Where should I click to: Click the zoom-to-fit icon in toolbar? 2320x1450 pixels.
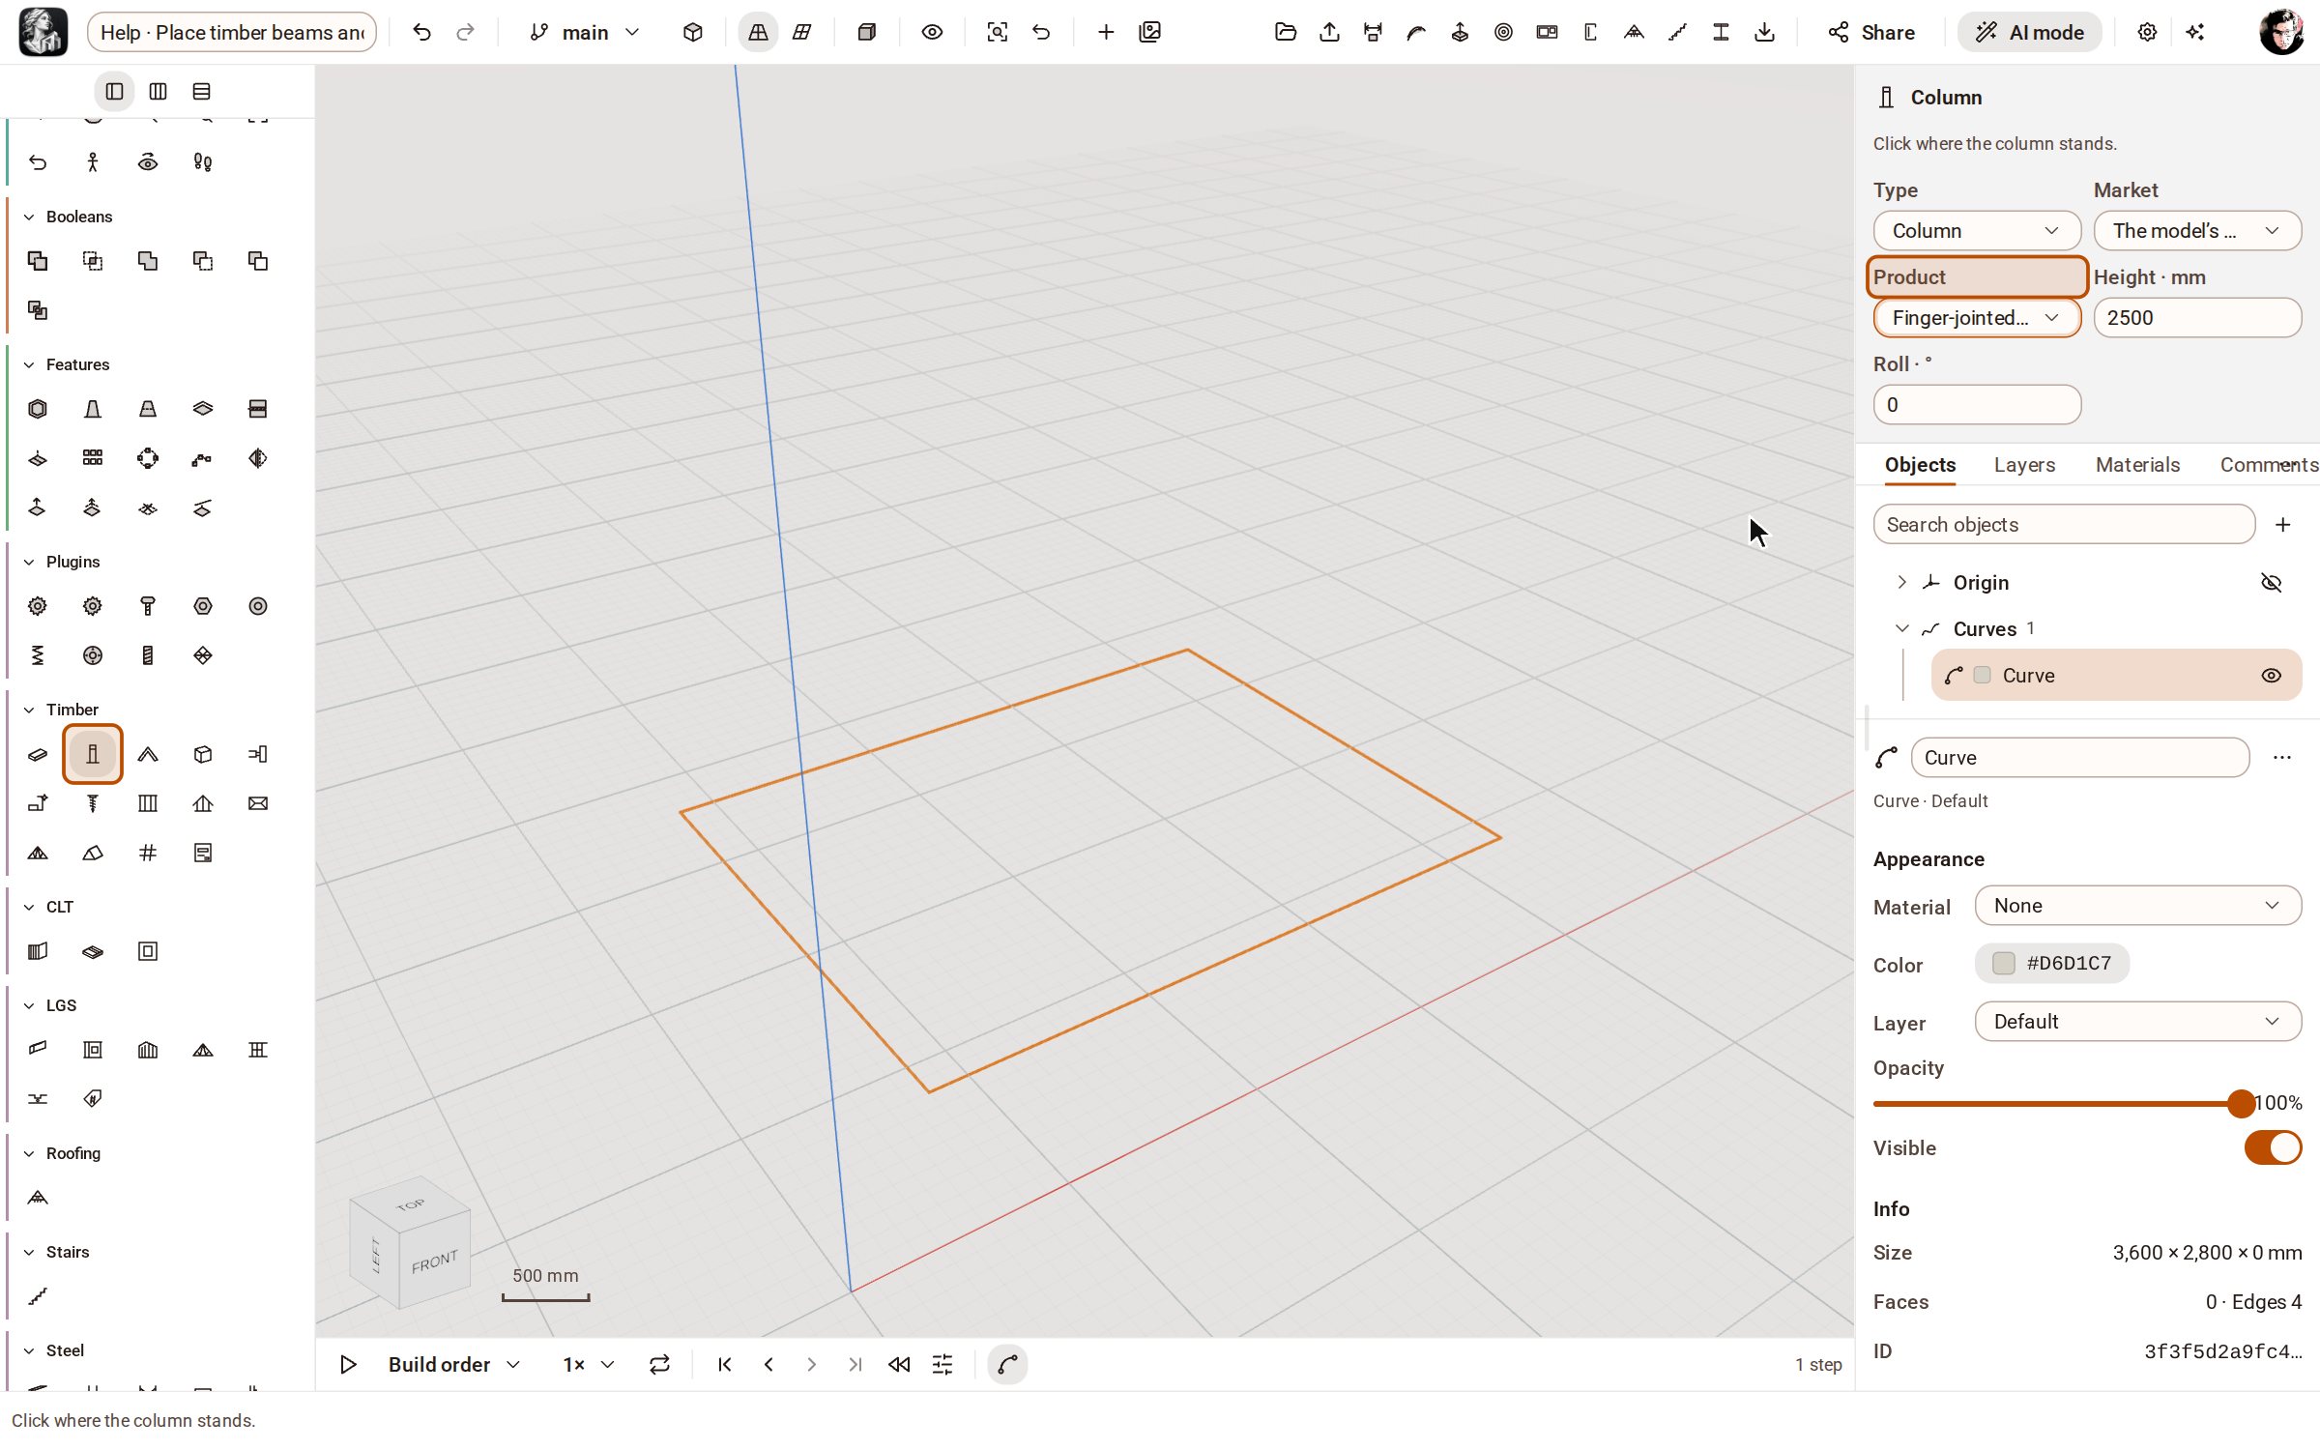998,32
